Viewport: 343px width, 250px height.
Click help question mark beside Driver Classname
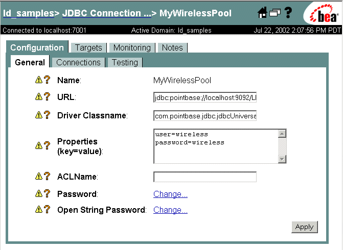tap(47, 115)
